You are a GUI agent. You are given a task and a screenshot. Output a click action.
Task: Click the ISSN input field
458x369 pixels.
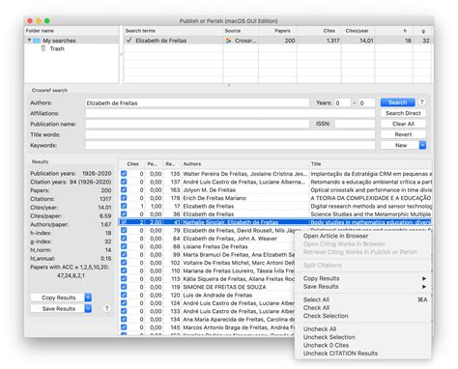point(355,124)
